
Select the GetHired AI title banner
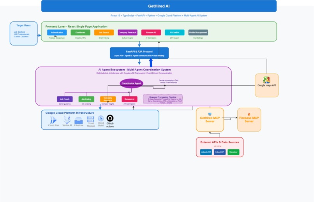point(159,6)
